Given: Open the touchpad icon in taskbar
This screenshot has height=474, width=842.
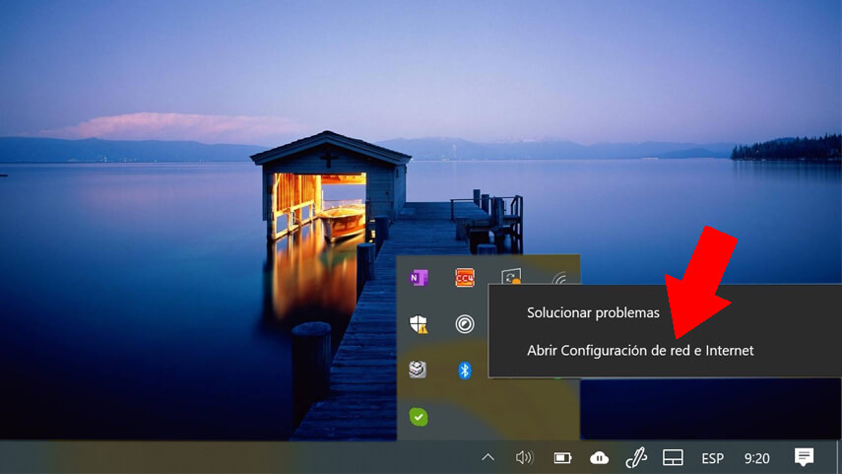Looking at the screenshot, I should click(x=673, y=458).
